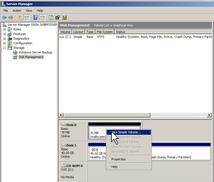This screenshot has width=214, height=182.
Task: Collapse the Storage tree node
Action: tap(4, 48)
